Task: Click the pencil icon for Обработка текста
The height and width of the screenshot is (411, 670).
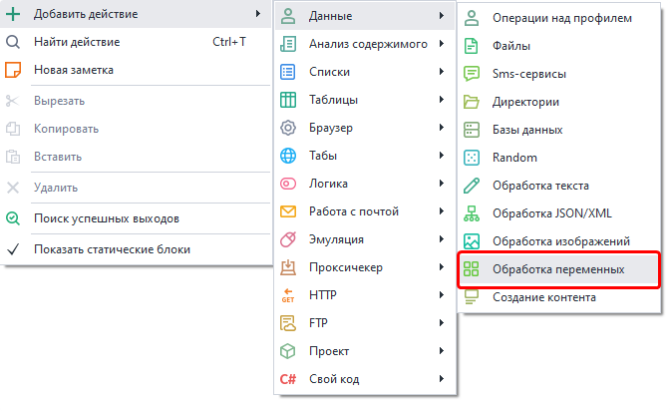Action: [472, 186]
